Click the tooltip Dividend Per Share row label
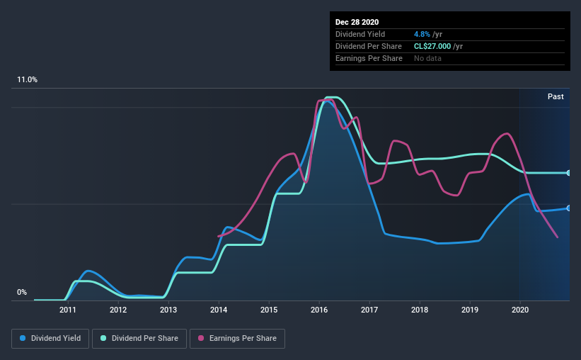The image size is (581, 360). [x=368, y=46]
